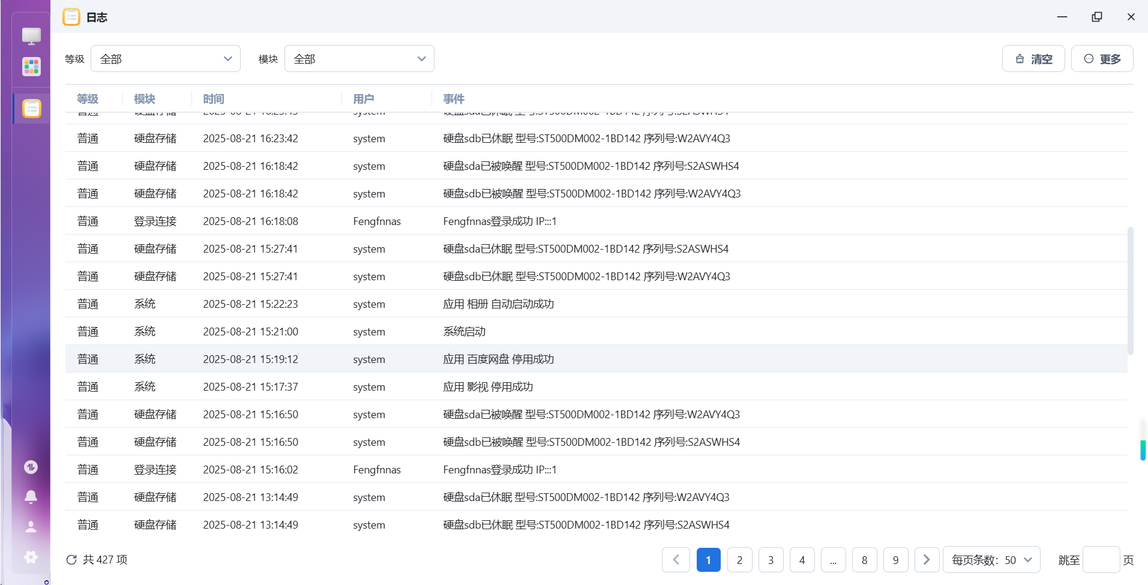The image size is (1148, 585).
Task: Click timestamp 2025-08-21 15:22:23
Action: pyautogui.click(x=250, y=304)
